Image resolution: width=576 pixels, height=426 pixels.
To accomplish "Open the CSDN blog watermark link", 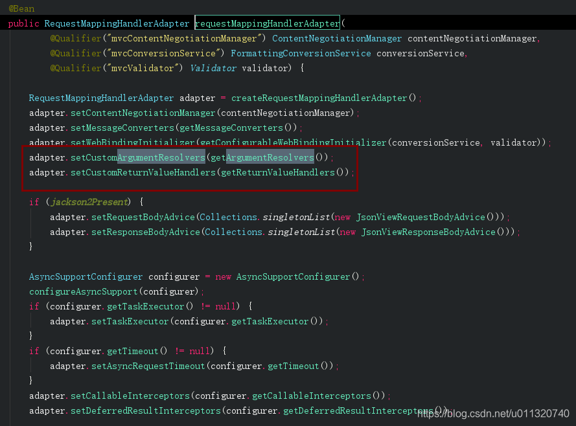I will pos(494,413).
